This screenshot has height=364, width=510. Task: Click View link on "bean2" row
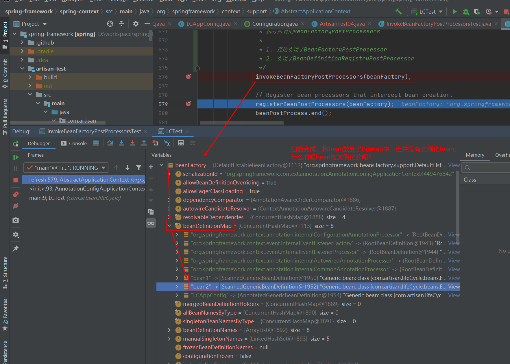tap(454, 287)
